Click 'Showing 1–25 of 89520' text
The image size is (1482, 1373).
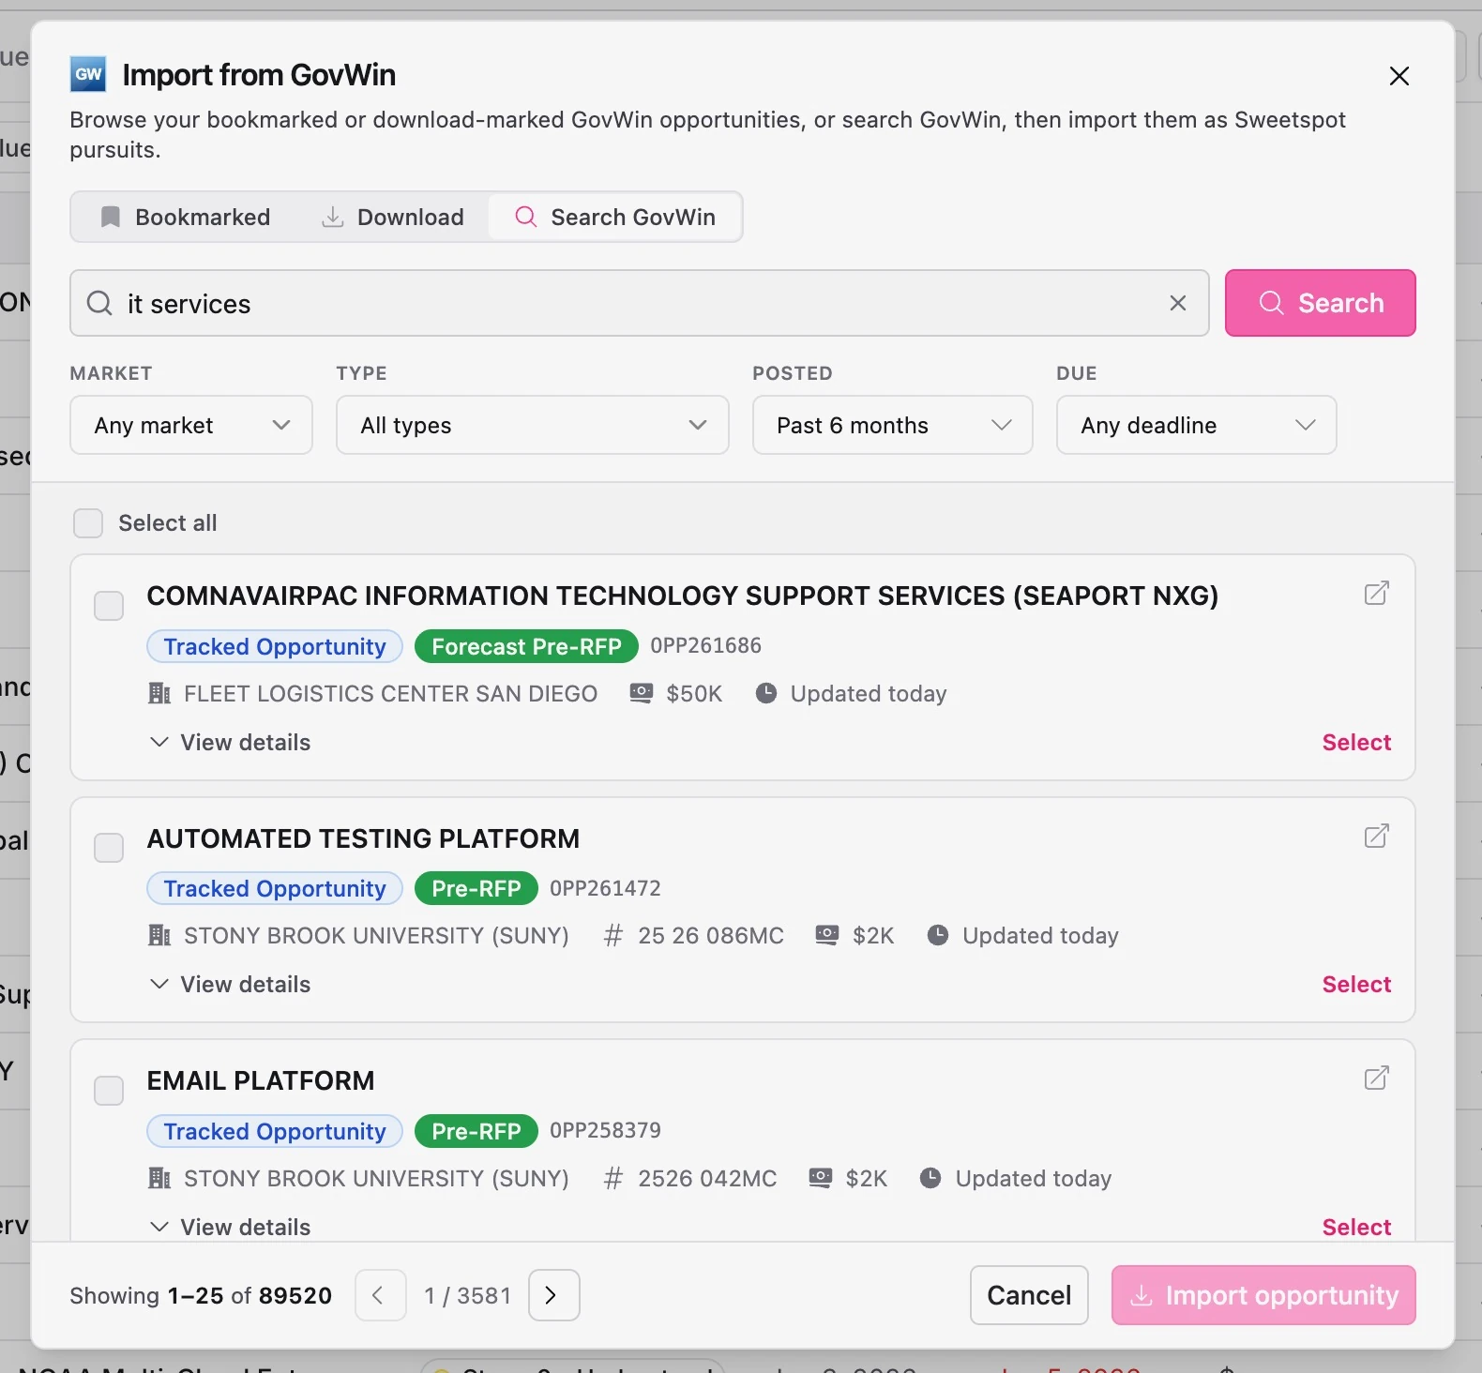(201, 1295)
